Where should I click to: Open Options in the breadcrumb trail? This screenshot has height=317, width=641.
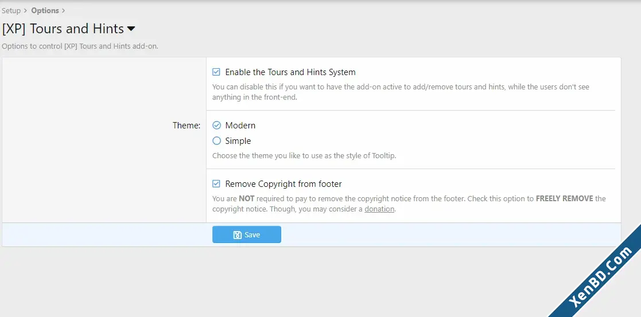[45, 11]
